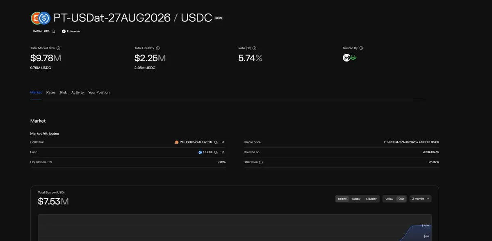
Task: Click the first Trusted By curator logo
Action: tap(346, 58)
